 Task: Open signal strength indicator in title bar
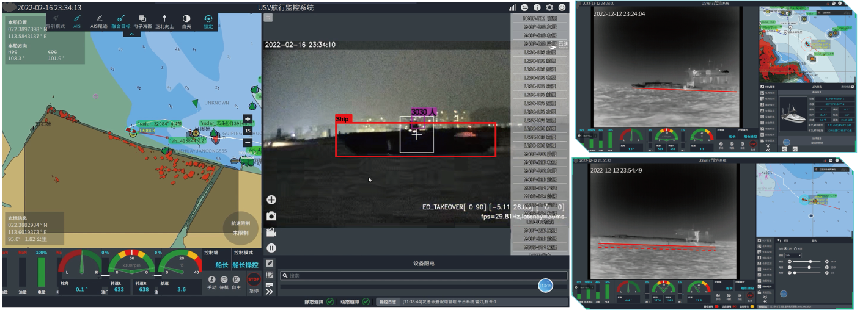pyautogui.click(x=512, y=7)
